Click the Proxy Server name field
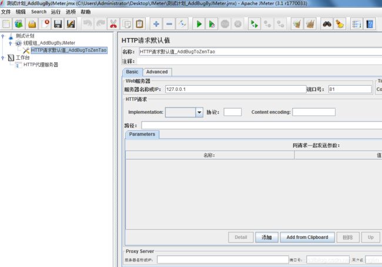Viewport: 382px width, 267px height. (x=223, y=260)
